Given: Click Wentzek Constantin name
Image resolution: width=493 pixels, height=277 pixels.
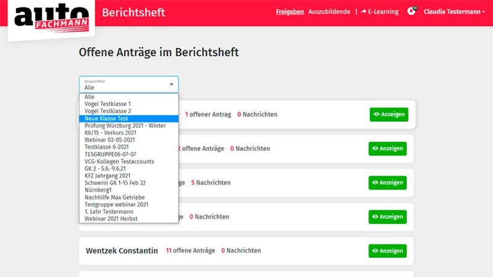Looking at the screenshot, I should click(x=121, y=251).
